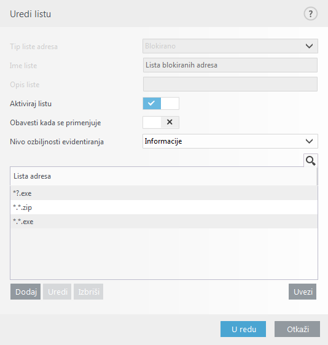Screen dimensions: 328x345
Task: Click the magnifier search icon
Action: pos(311,160)
